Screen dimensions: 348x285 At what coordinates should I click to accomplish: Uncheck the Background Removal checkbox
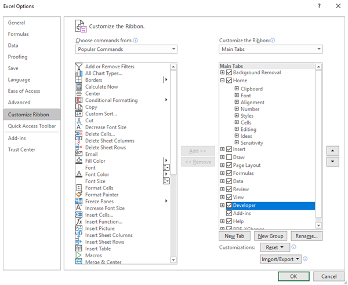229,72
